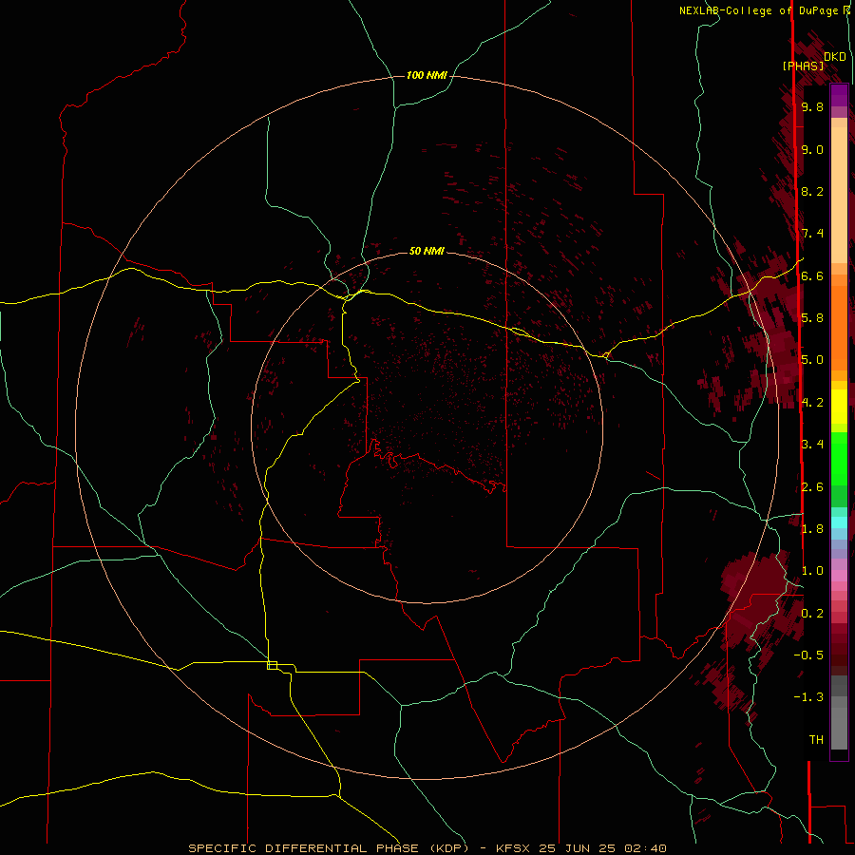The width and height of the screenshot is (855, 855).
Task: Click the 6.6 legend value
Action: [x=812, y=275]
